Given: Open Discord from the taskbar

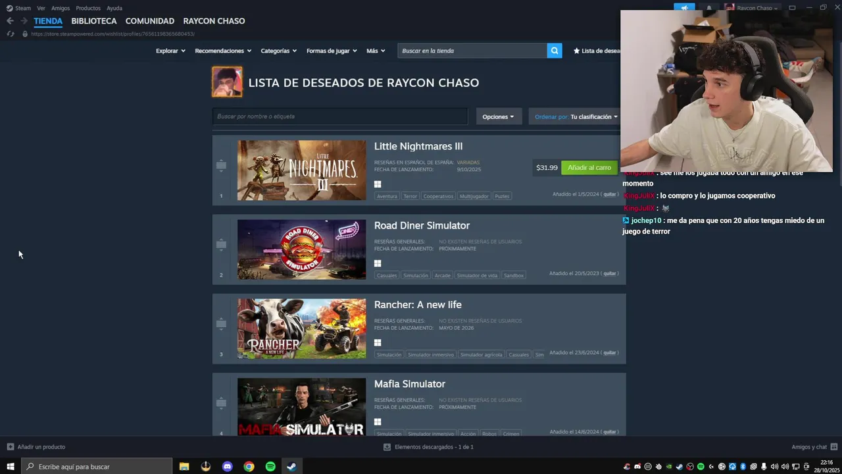Looking at the screenshot, I should coord(228,467).
